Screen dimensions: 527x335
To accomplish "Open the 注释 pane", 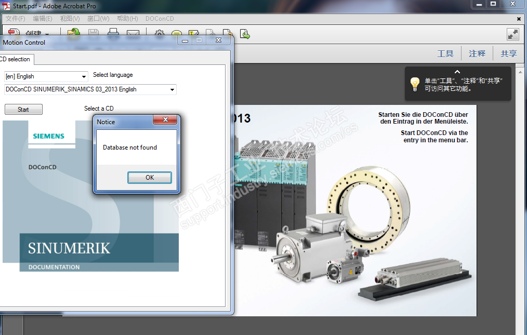I will (477, 53).
